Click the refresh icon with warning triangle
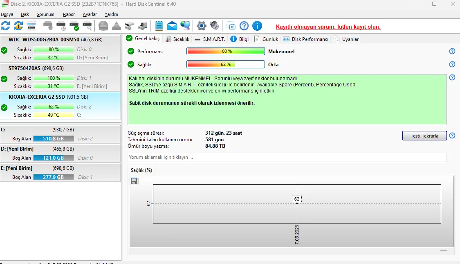Viewport: 460px width, 264px height. point(18,26)
